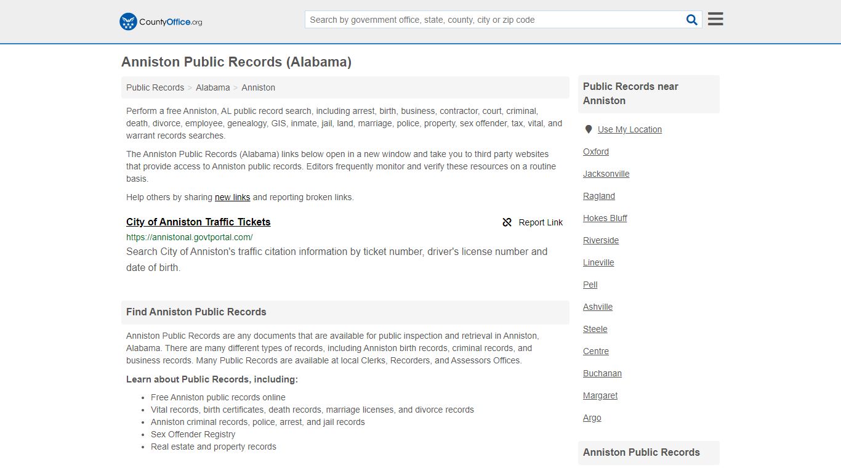Click the Anniston Public Records (Alabama) heading
Viewport: 841px width, 473px height.
pos(236,62)
